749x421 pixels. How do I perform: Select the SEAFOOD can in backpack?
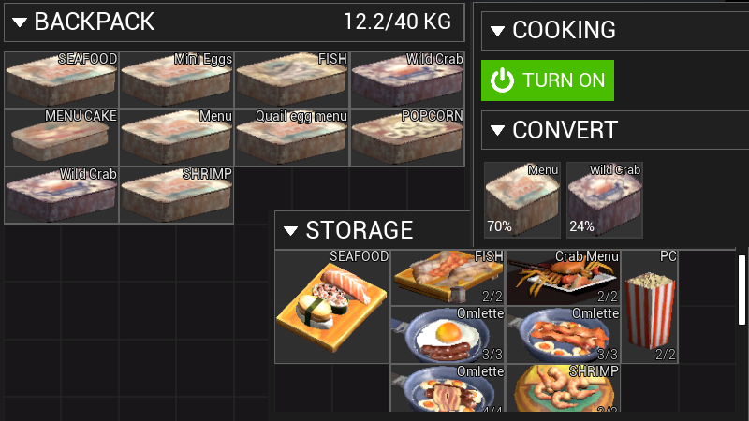coord(61,80)
